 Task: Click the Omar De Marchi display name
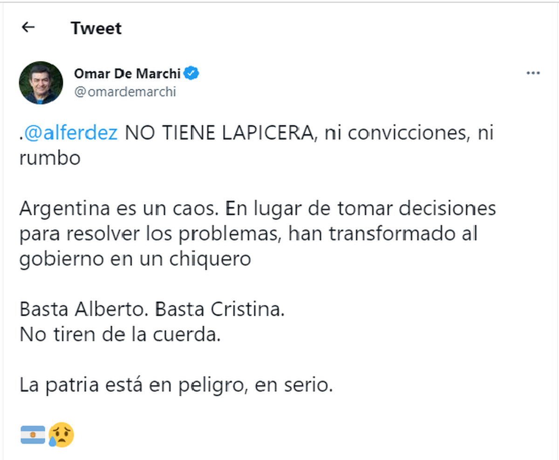point(128,73)
